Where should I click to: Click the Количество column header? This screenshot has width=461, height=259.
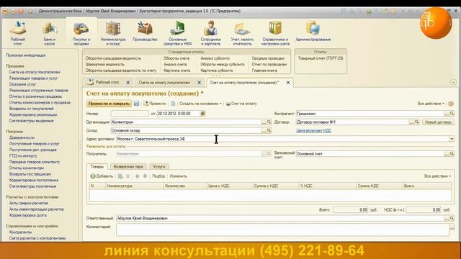point(185,186)
